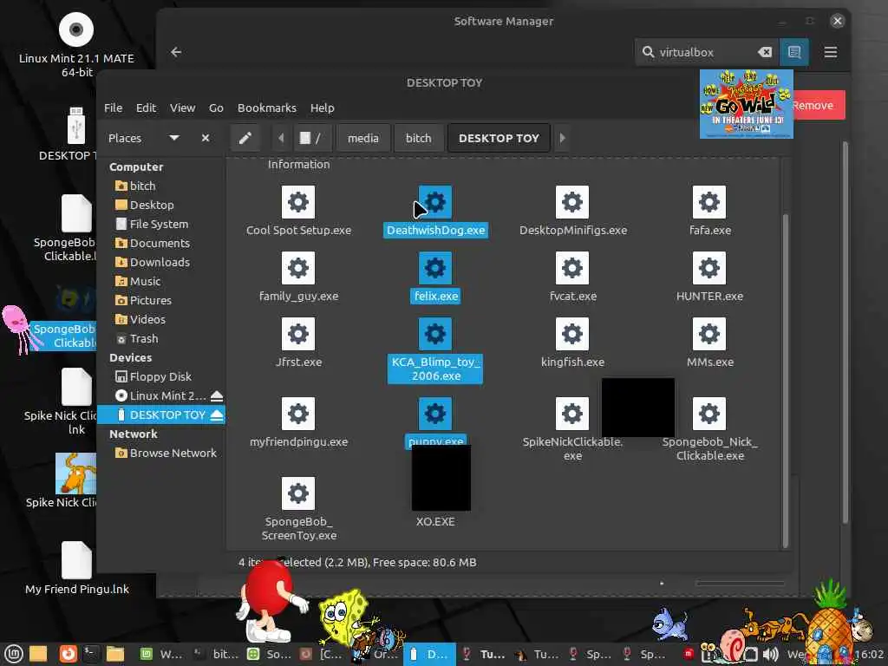Launch Terminal from the taskbar
888x666 pixels.
click(91, 654)
